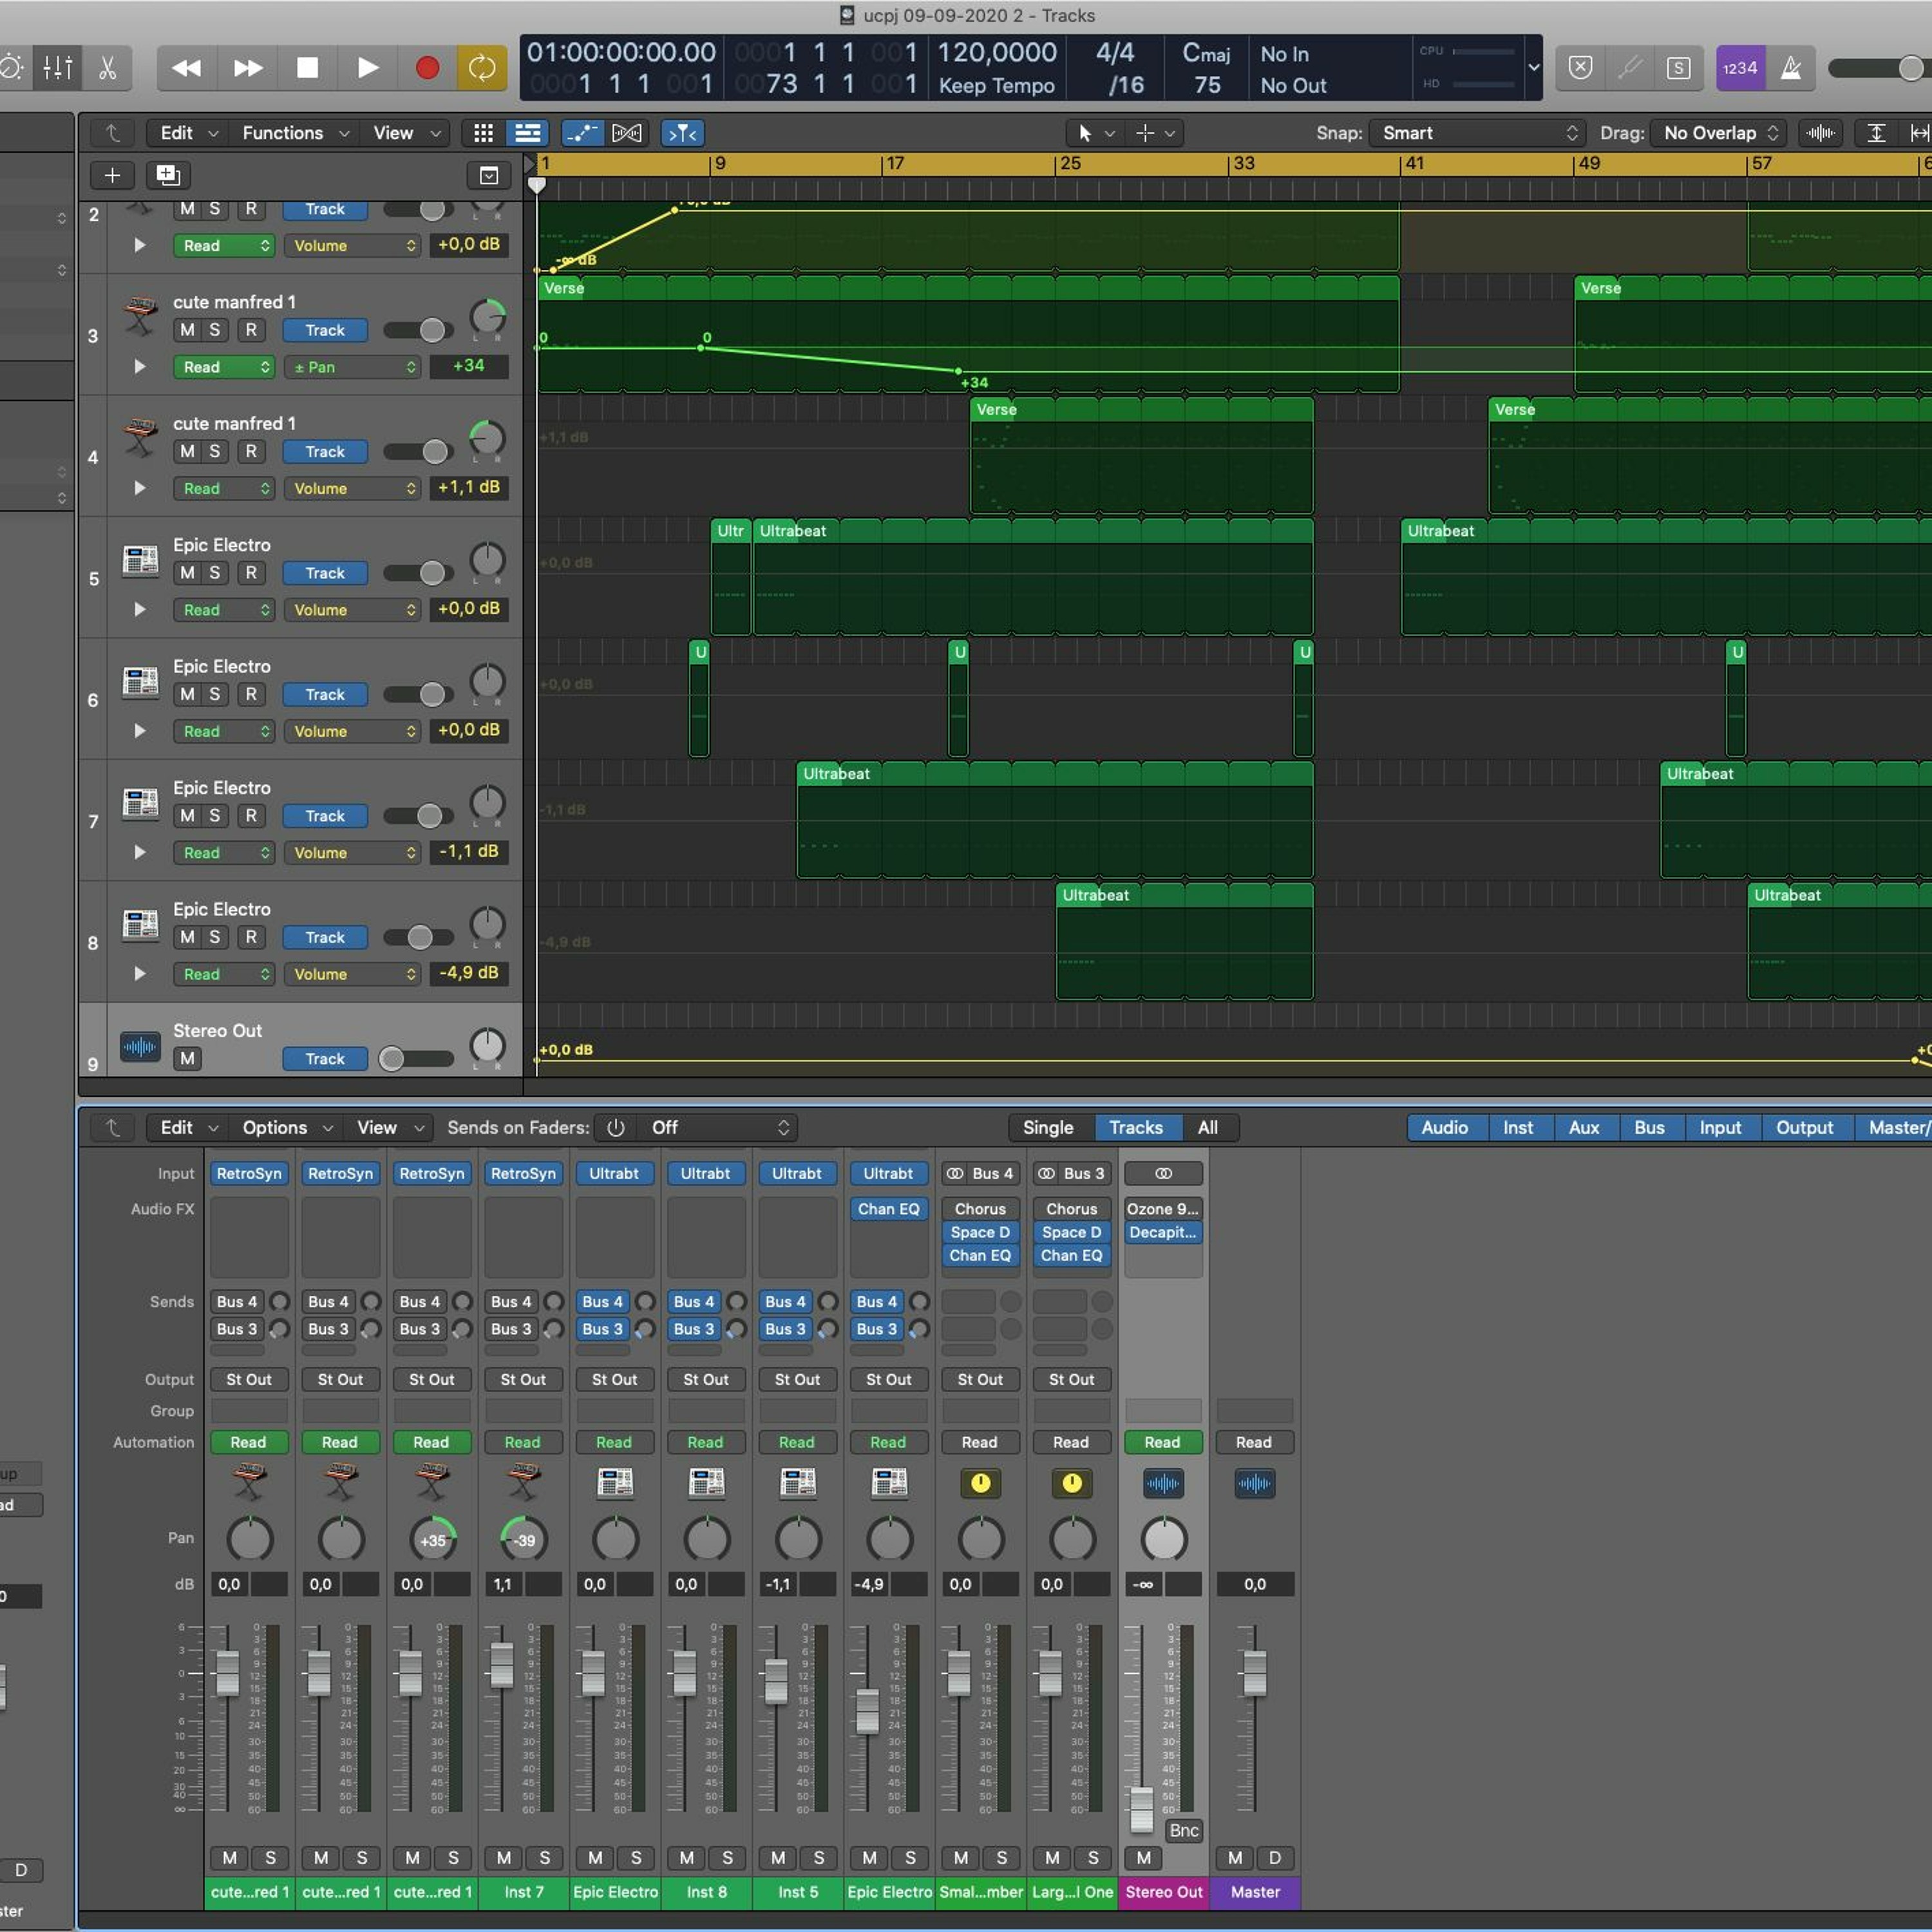Open the Mixer from control bar
This screenshot has width=1932, height=1932.
click(x=57, y=68)
